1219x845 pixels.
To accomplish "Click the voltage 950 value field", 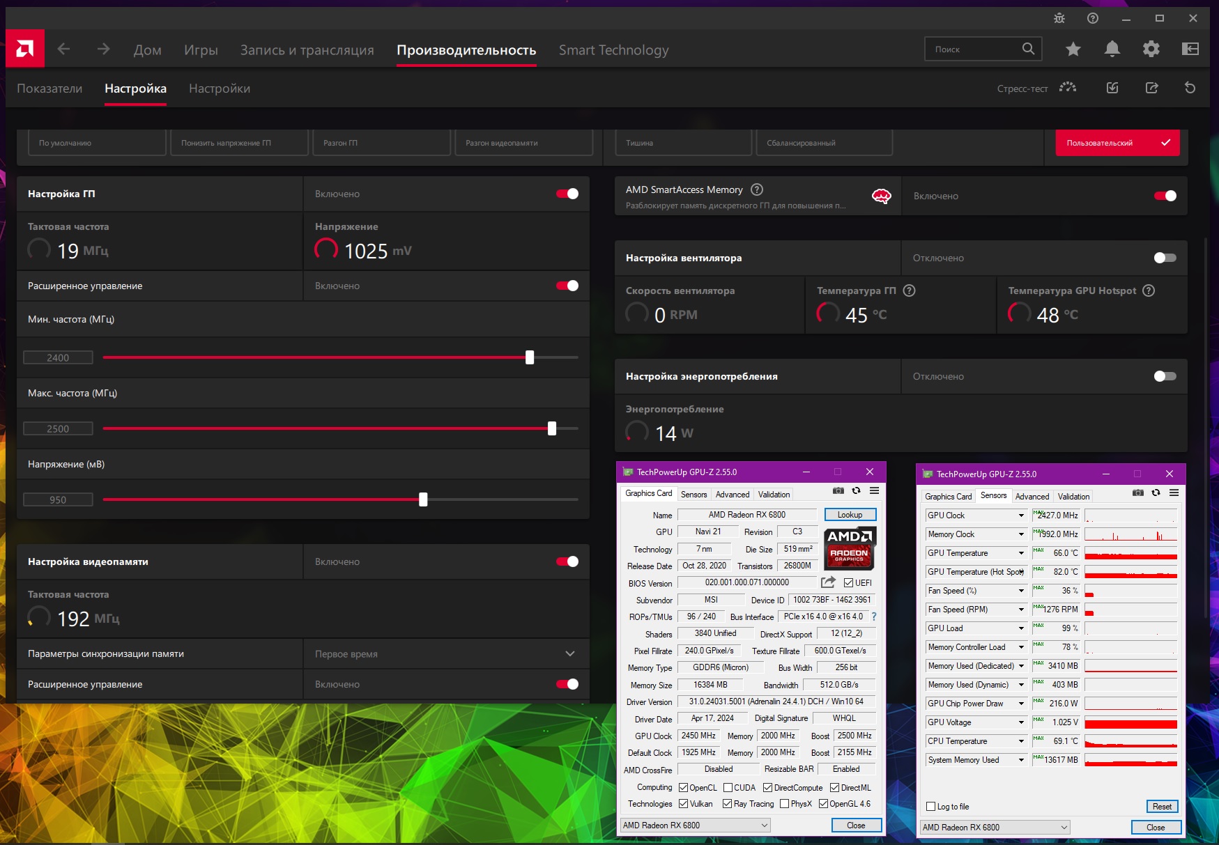I will (x=58, y=499).
